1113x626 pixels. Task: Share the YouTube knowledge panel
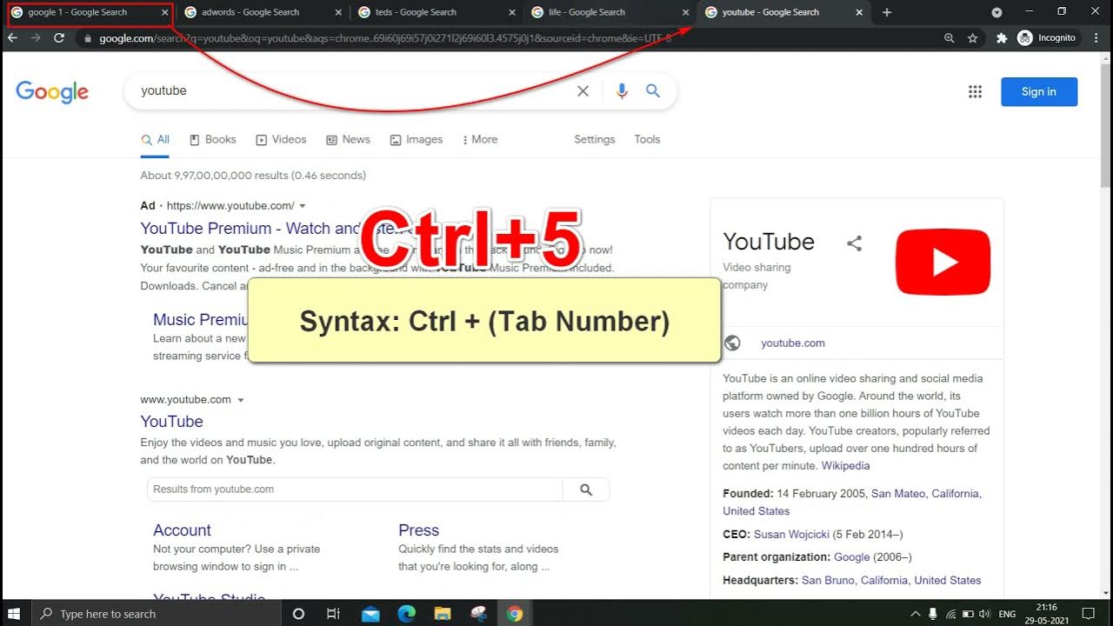pos(854,243)
